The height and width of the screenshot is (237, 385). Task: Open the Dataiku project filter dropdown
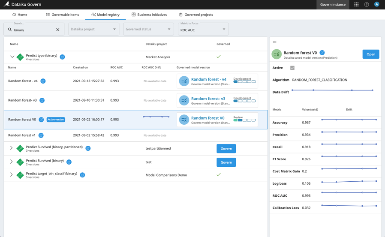coord(93,29)
